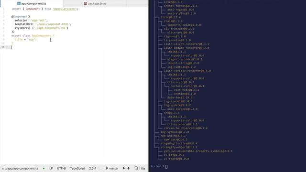This screenshot has height=172, width=306.
Task: Click exit-hook entry in terminal output
Action: point(186,90)
